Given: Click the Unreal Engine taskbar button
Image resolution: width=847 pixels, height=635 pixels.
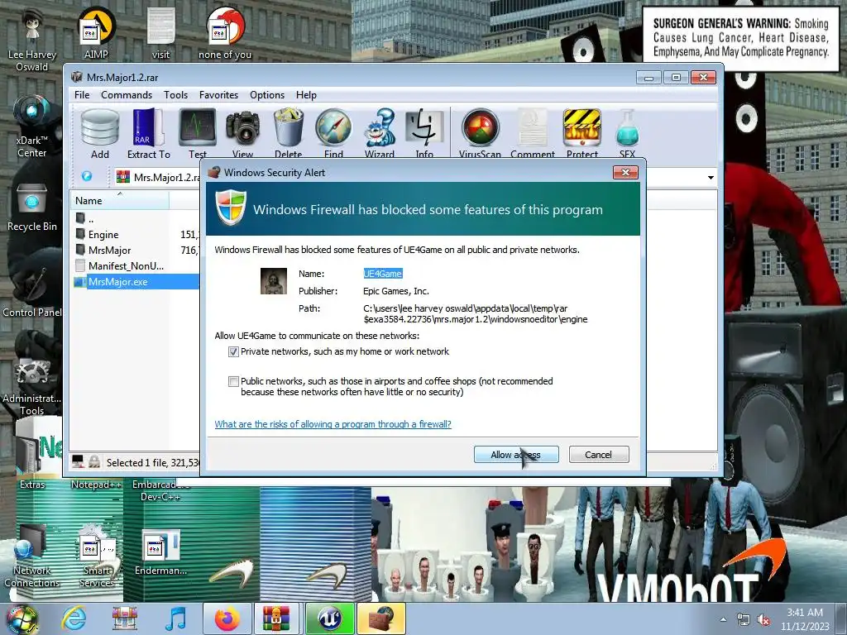Looking at the screenshot, I should 329,618.
